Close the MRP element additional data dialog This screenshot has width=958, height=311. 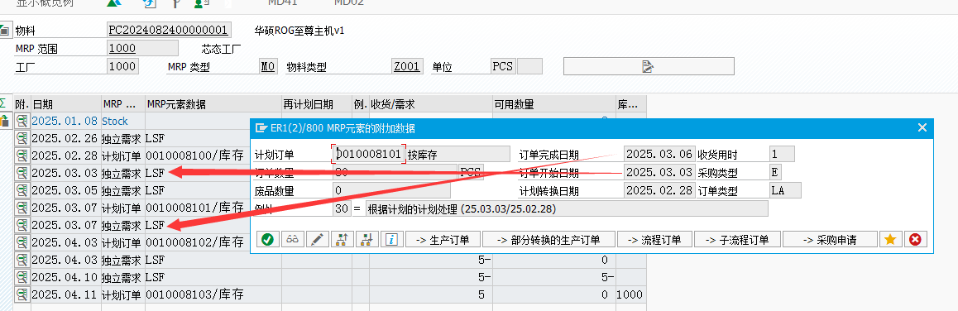[922, 127]
